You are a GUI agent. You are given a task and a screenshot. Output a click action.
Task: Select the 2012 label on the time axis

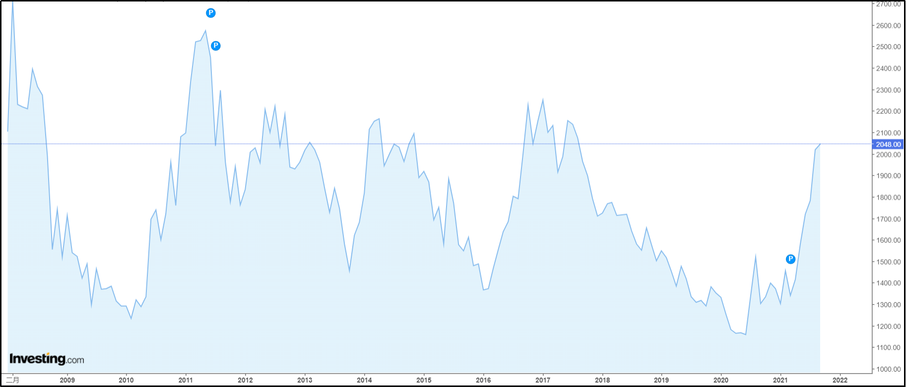pyautogui.click(x=245, y=380)
